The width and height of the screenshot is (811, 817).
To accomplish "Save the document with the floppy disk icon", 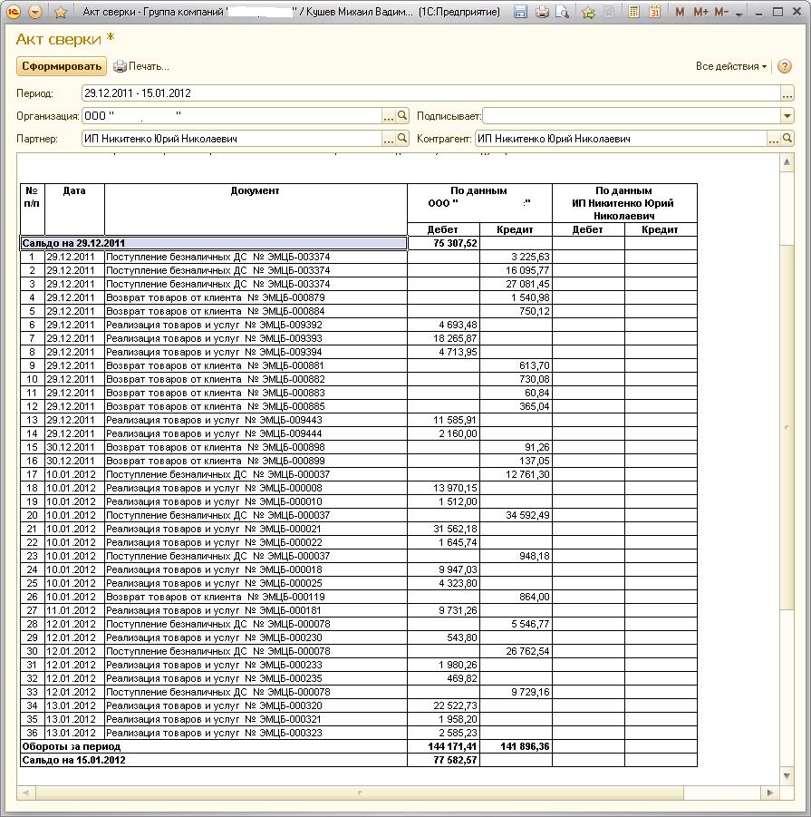I will pyautogui.click(x=520, y=12).
